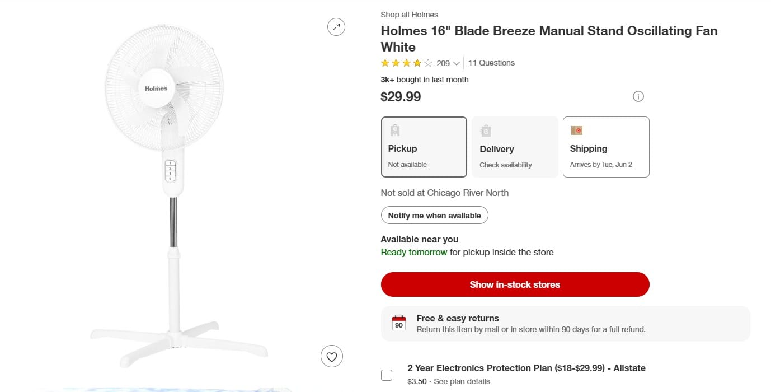Open the price info icon

click(638, 96)
